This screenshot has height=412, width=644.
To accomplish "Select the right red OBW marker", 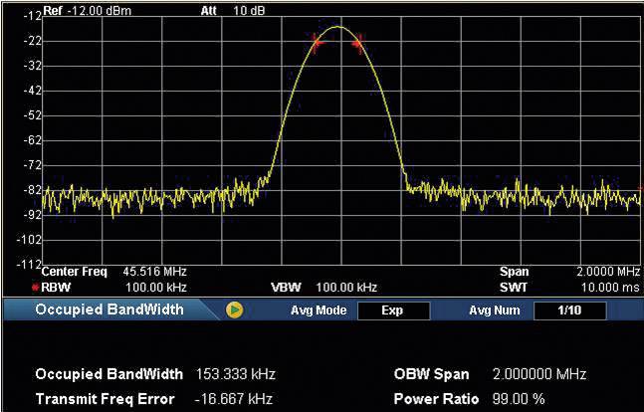I will [359, 41].
